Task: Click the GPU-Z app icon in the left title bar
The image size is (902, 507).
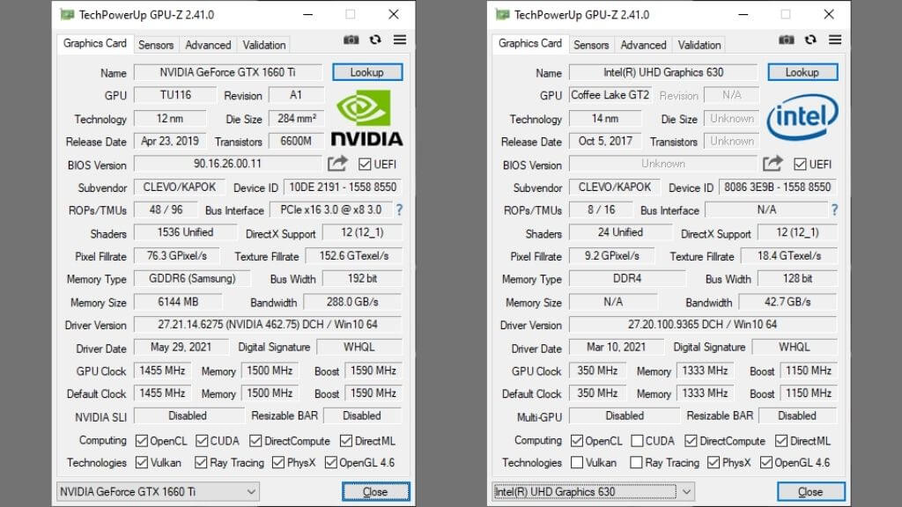Action: click(x=67, y=14)
